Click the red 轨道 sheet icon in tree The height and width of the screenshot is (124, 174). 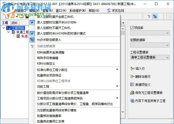coord(18,36)
